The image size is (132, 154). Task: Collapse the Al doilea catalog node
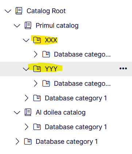point(17,112)
